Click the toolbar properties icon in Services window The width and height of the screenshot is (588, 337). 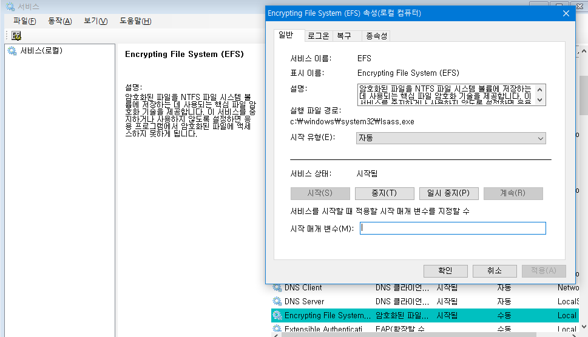(16, 36)
